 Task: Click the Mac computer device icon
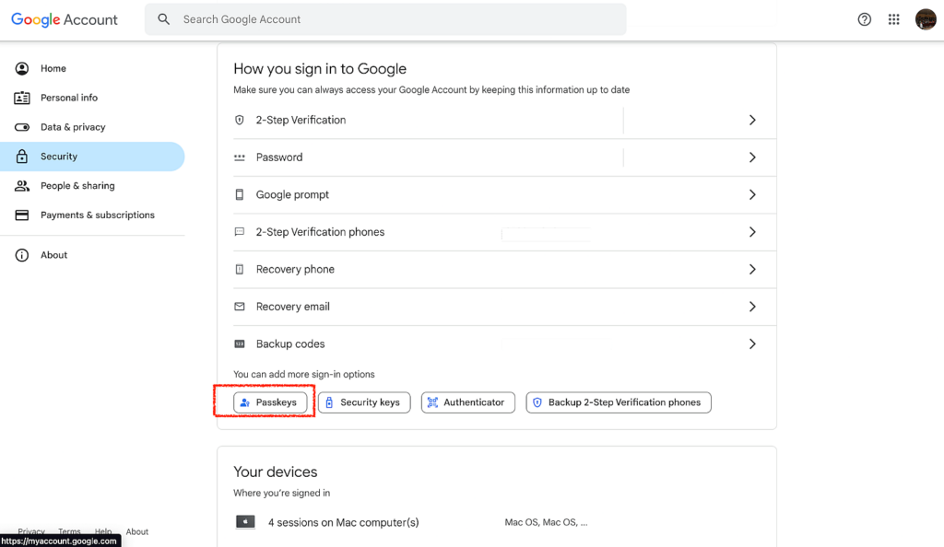point(245,522)
